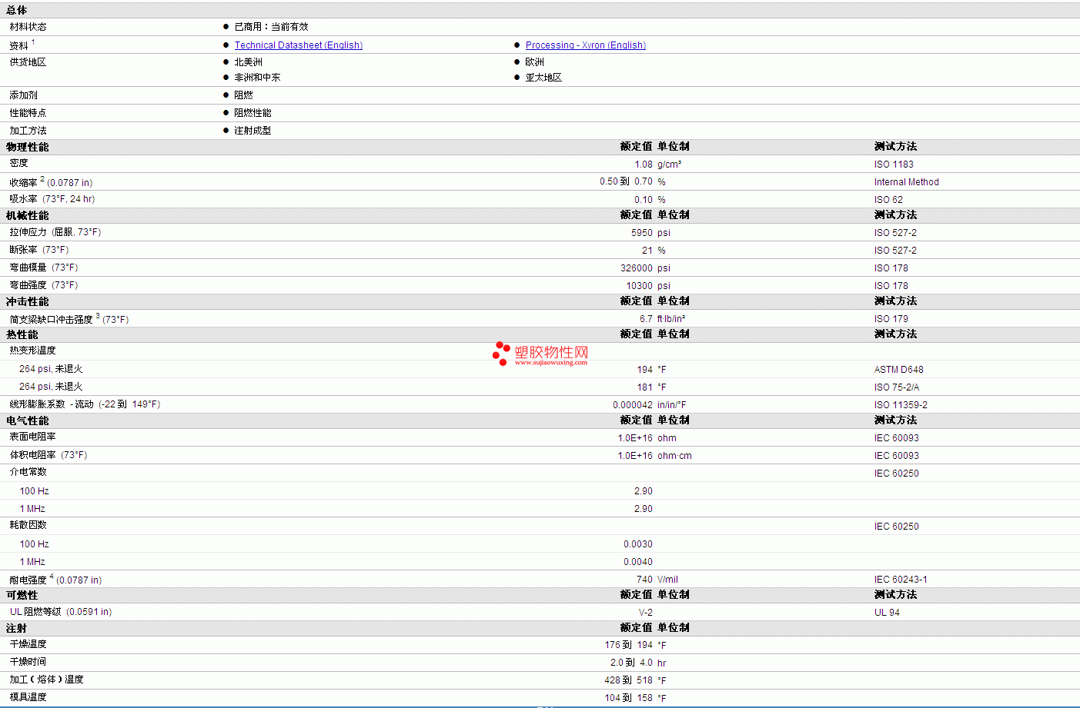Click the UL 94 test method
Image resolution: width=1080 pixels, height=708 pixels.
tap(887, 613)
